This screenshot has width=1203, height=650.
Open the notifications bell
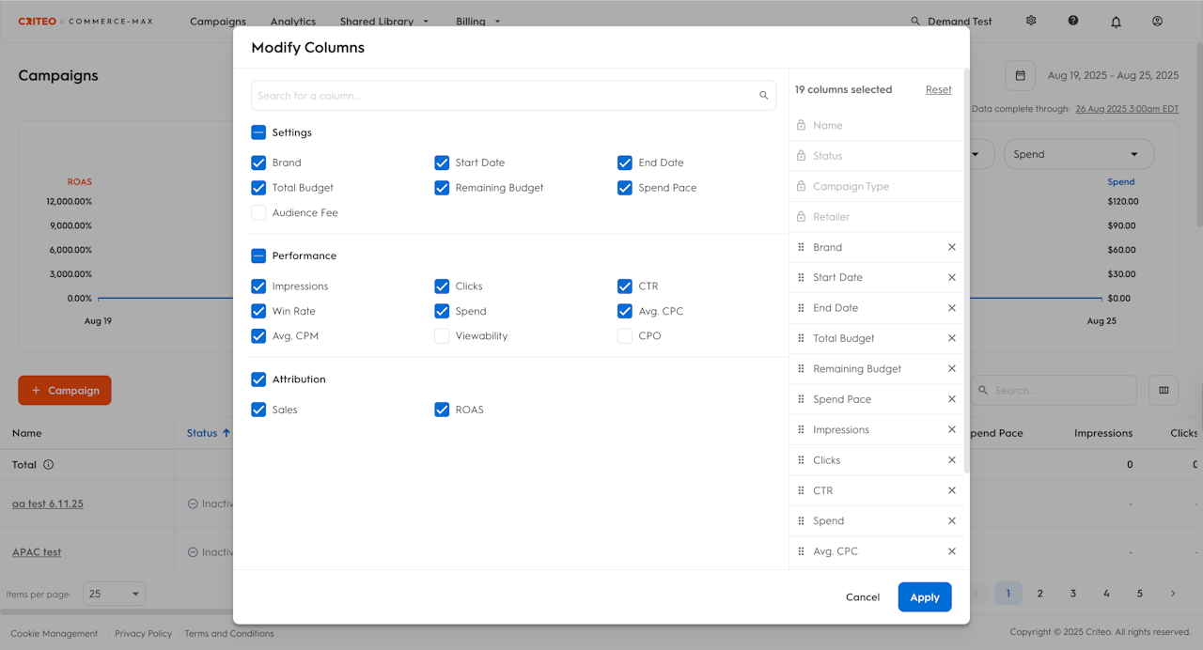point(1116,22)
